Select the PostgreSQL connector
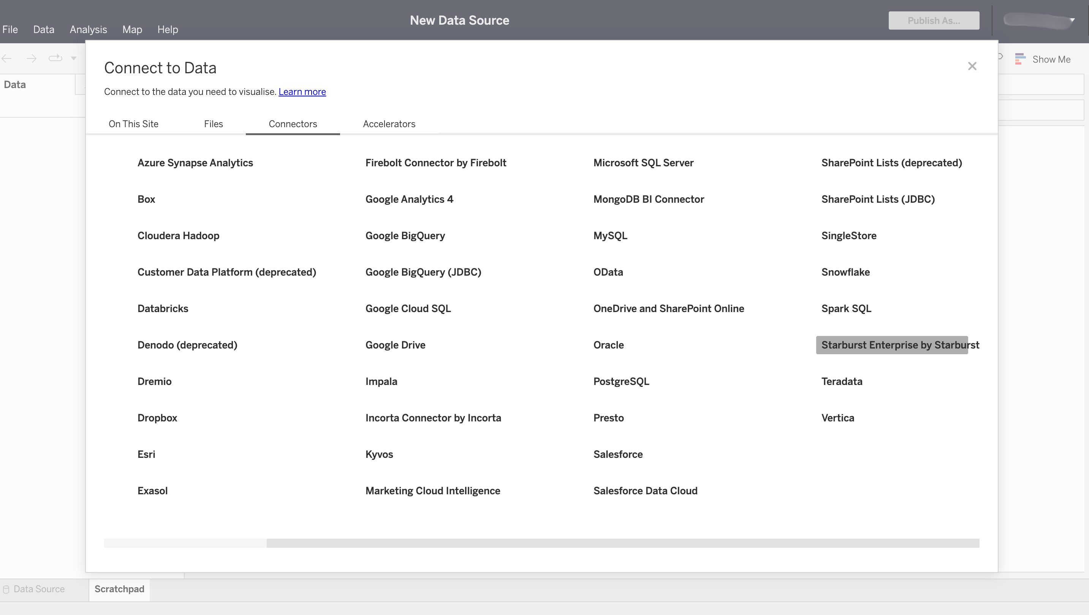This screenshot has height=615, width=1089. click(x=620, y=382)
